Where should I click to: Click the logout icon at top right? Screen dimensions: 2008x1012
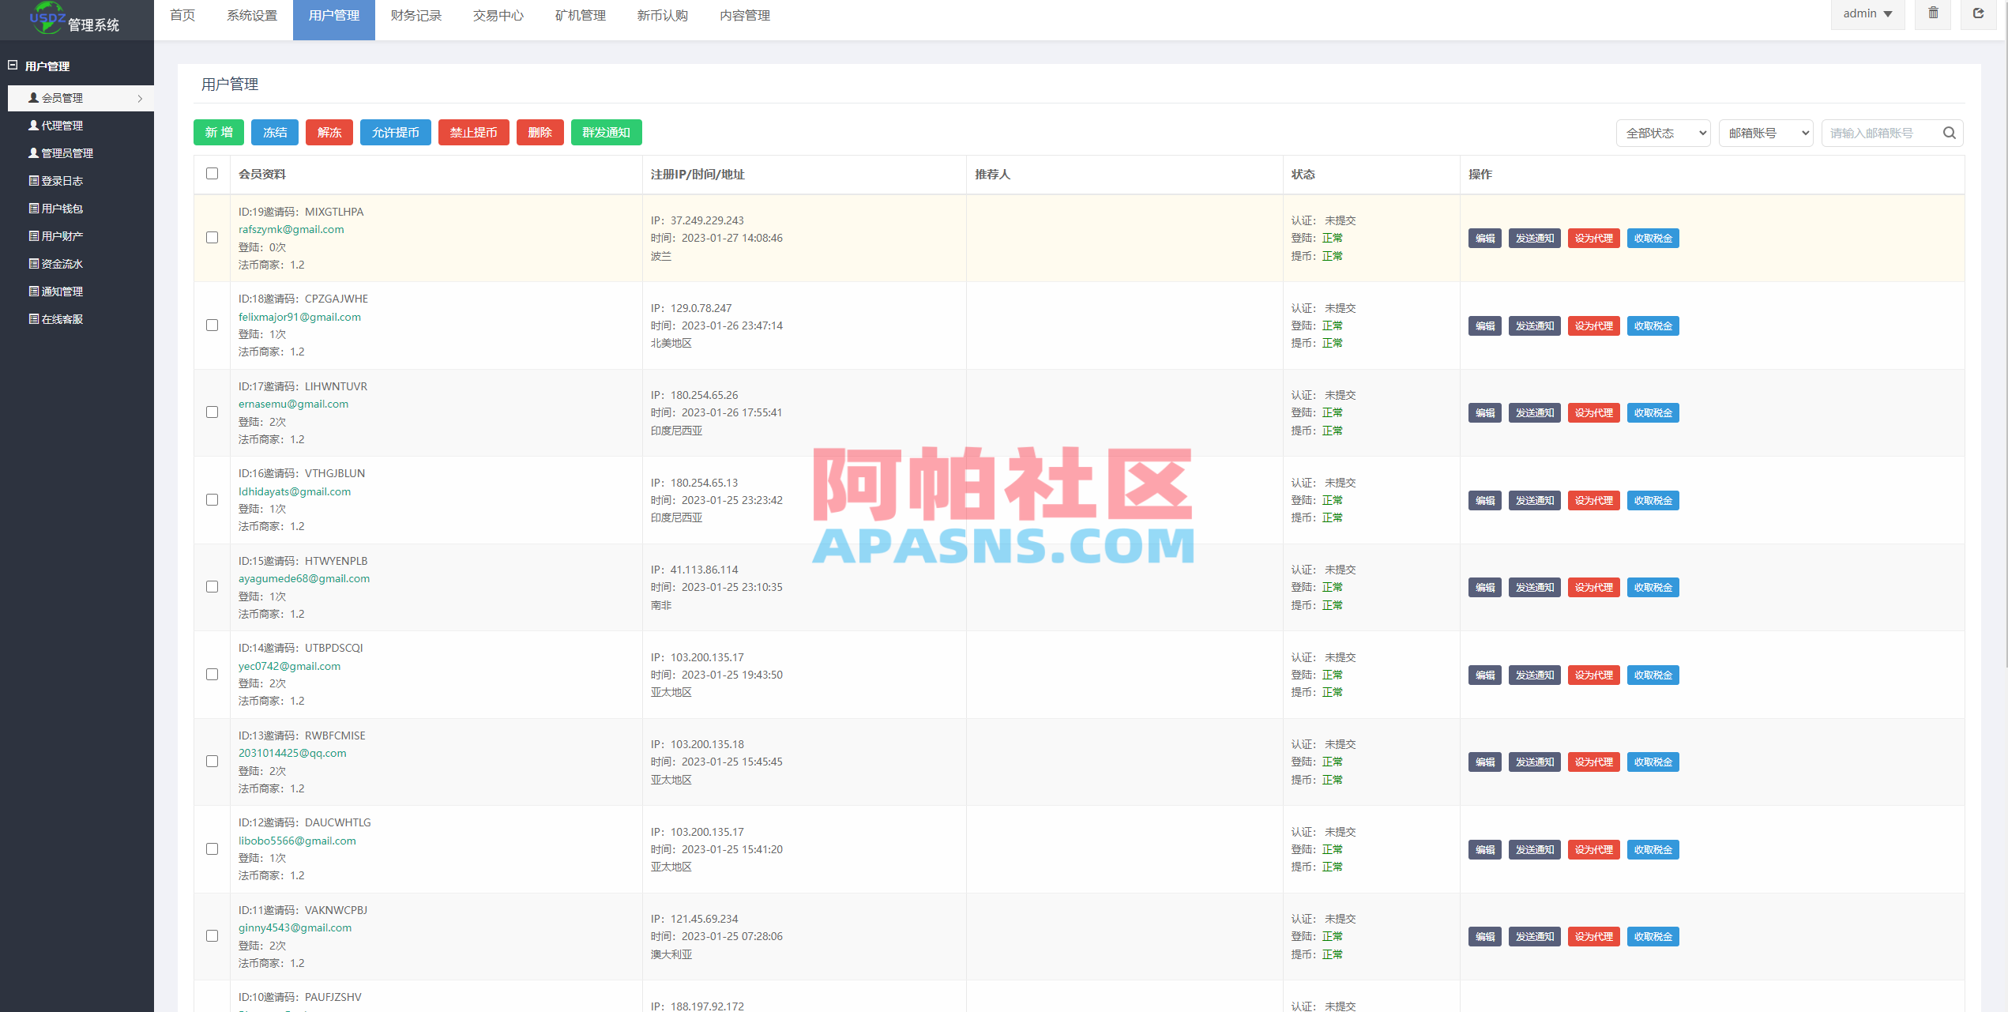(1978, 13)
